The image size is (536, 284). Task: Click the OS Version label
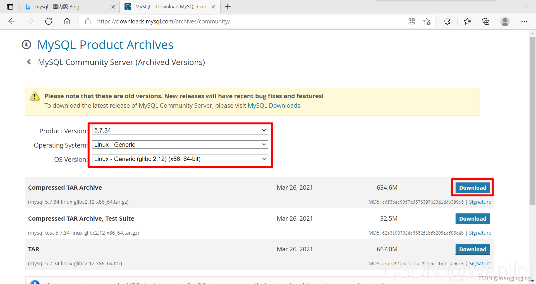pos(71,160)
